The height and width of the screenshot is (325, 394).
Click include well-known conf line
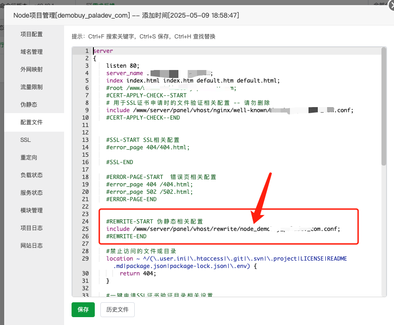point(230,110)
